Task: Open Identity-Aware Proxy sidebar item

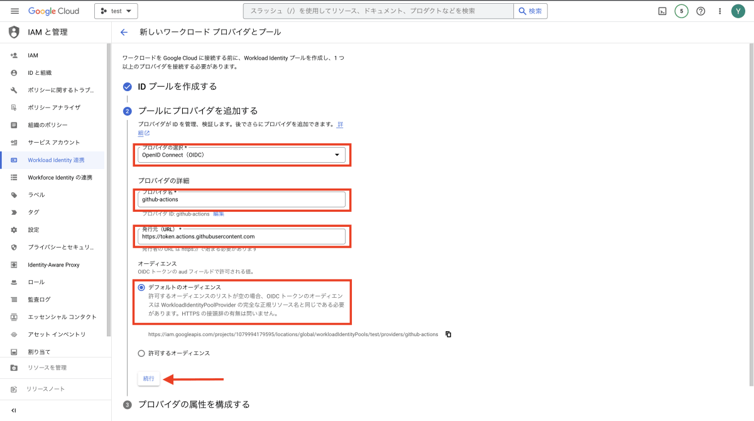Action: (x=52, y=265)
